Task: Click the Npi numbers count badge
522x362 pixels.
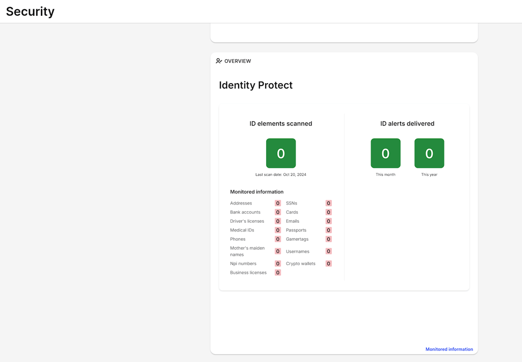Action: tap(278, 264)
